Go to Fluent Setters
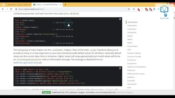175x98 pixels. click(x=132, y=46)
